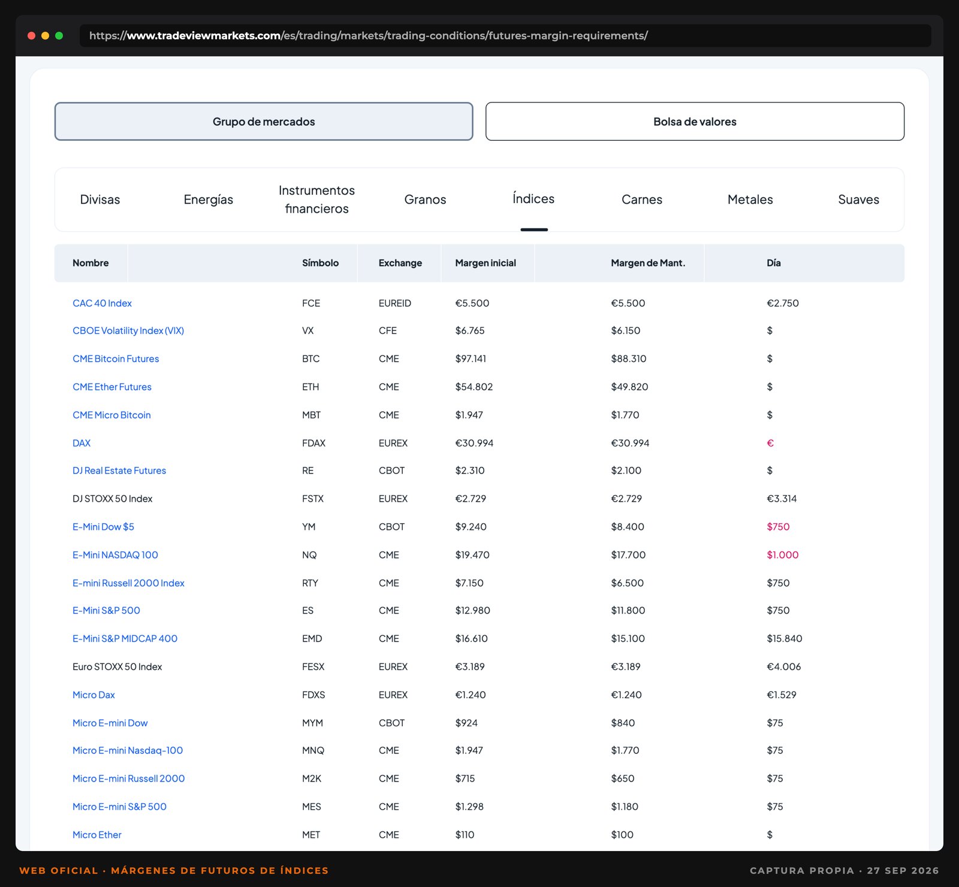Select the Grupo de mercados button
This screenshot has width=959, height=887.
[x=264, y=122]
